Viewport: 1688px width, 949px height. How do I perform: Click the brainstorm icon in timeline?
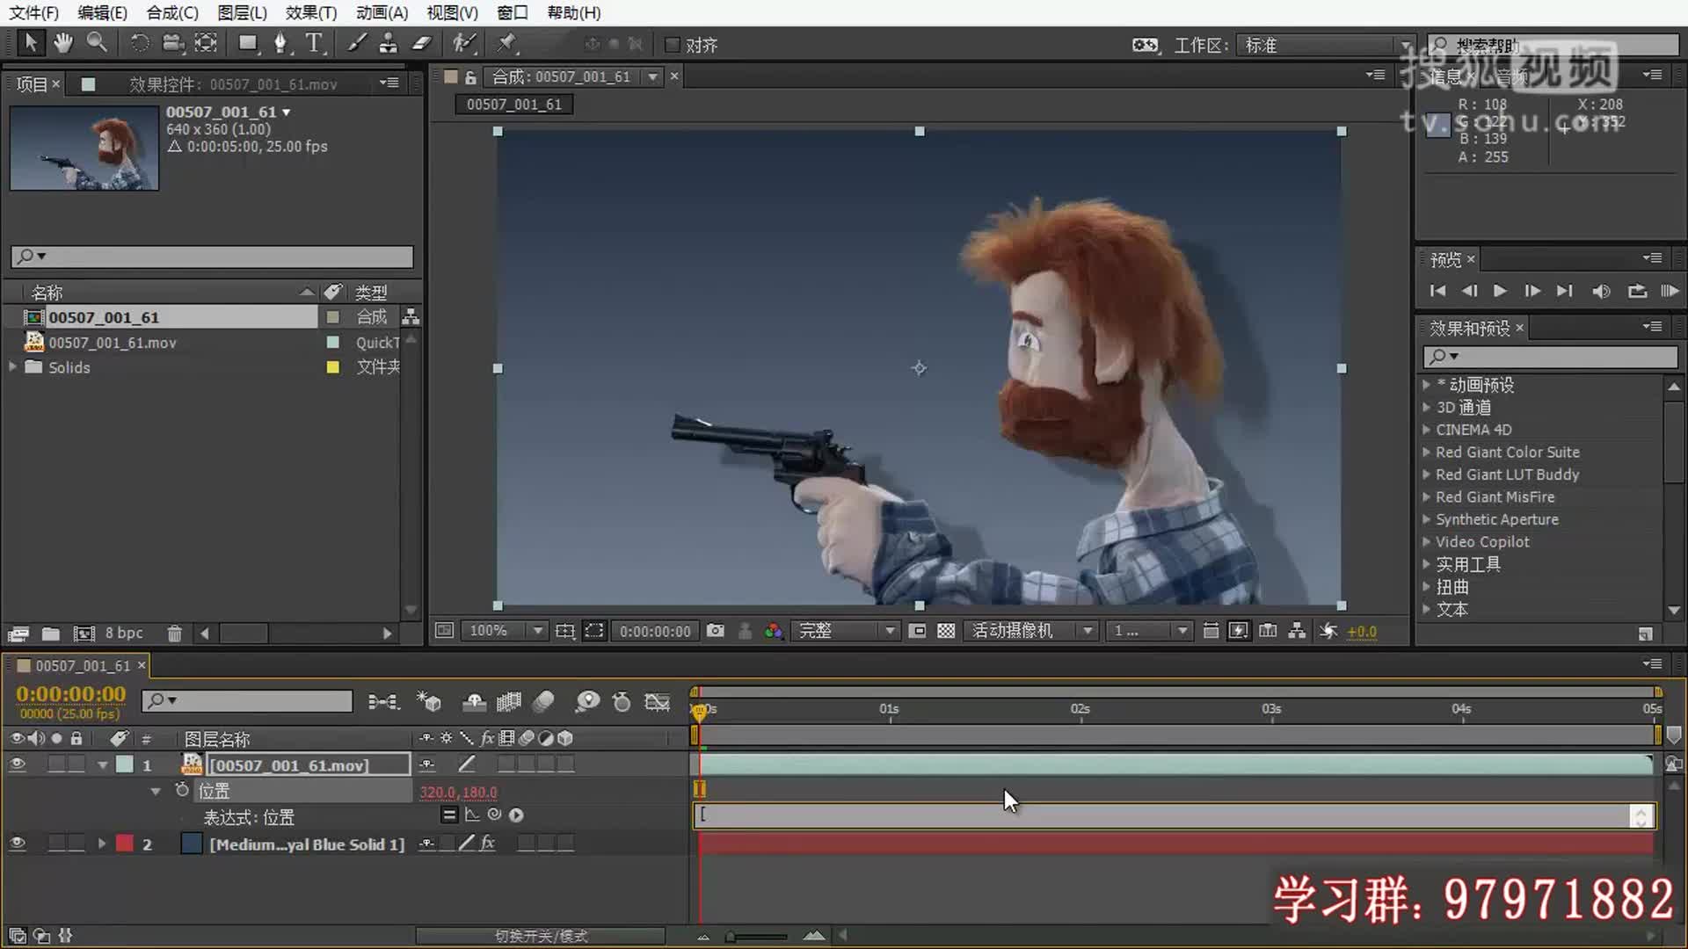[x=587, y=701]
